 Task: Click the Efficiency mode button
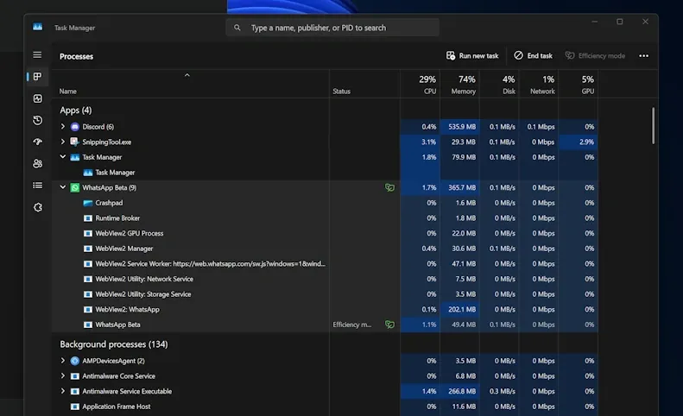[595, 56]
